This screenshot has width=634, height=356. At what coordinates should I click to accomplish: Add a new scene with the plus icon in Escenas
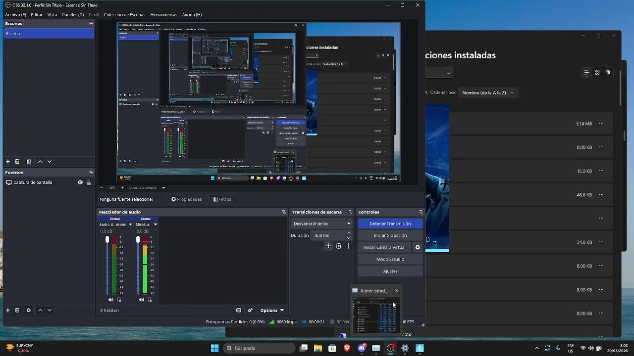pyautogui.click(x=8, y=162)
